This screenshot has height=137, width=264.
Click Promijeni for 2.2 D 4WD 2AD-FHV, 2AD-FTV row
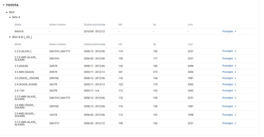click(229, 98)
